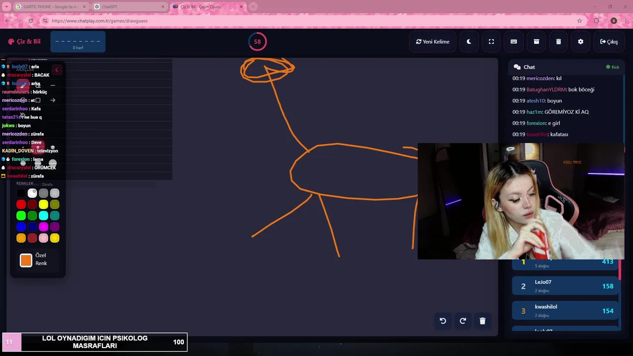The width and height of the screenshot is (633, 356).
Task: Select the dark gray color swatch
Action: click(x=44, y=193)
